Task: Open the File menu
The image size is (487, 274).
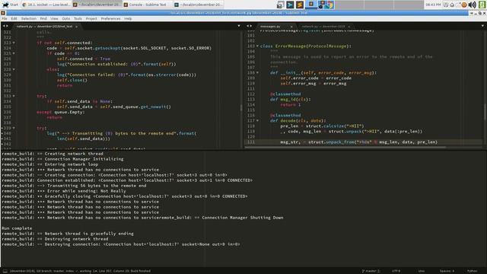Action: pos(5,18)
